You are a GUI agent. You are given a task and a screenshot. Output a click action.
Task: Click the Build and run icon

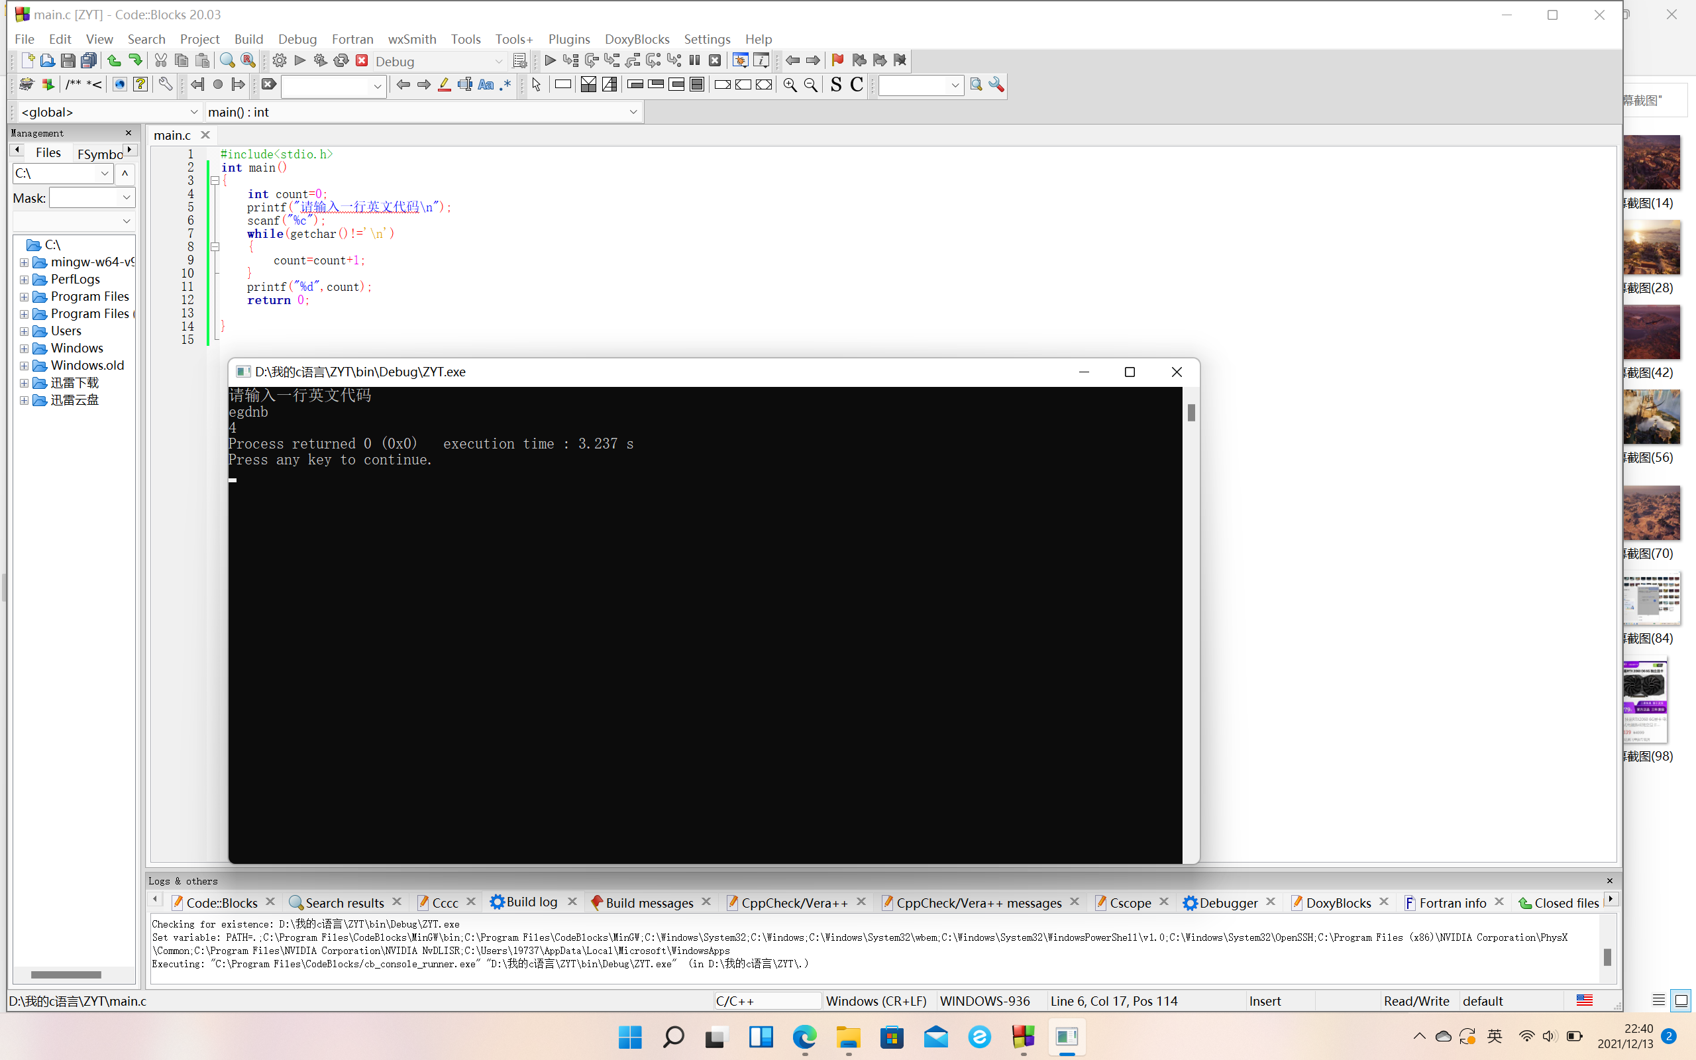320,60
